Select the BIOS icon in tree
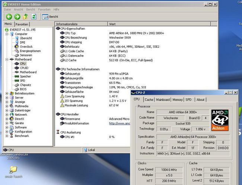242x185 pixels. click(17, 89)
